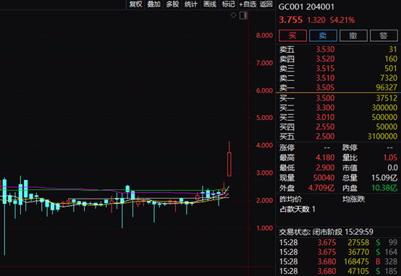
Task: Select the 标记 mark tool
Action: (x=228, y=4)
